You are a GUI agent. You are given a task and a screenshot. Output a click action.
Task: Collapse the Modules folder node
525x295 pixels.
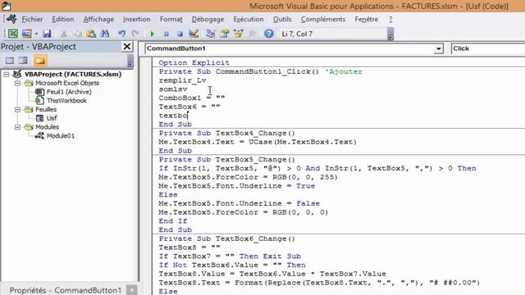coord(17,127)
